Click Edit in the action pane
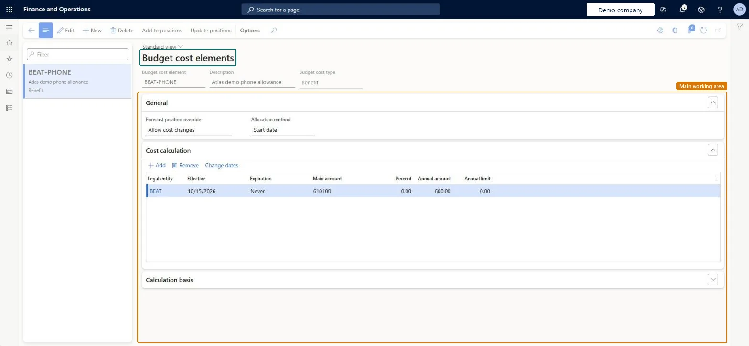Viewport: 749px width, 346px height. tap(66, 31)
